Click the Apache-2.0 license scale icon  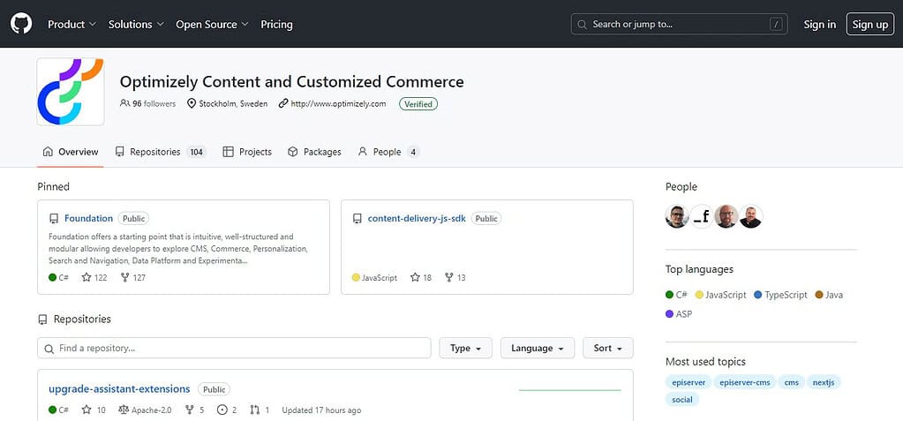point(124,410)
